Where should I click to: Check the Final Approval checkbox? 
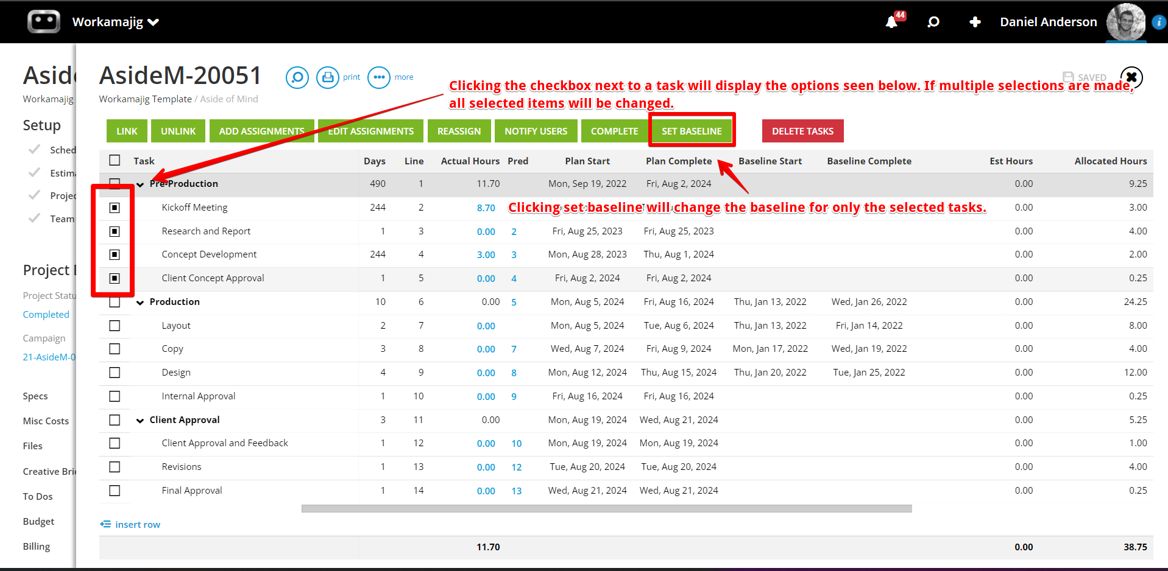[115, 491]
